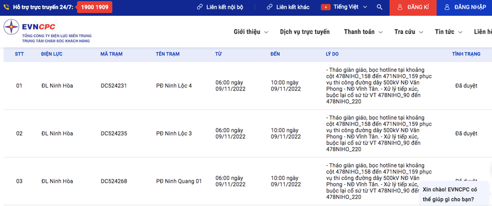This screenshot has width=492, height=206.
Task: Click the search magnifier icon
Action: click(380, 7)
